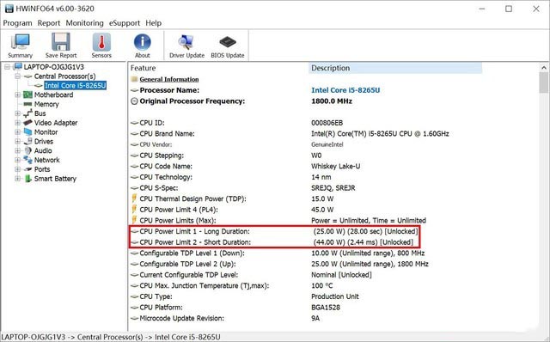Click the 100 °C junction temperature value
Viewport: 550px width, 342px height.
pyautogui.click(x=322, y=285)
